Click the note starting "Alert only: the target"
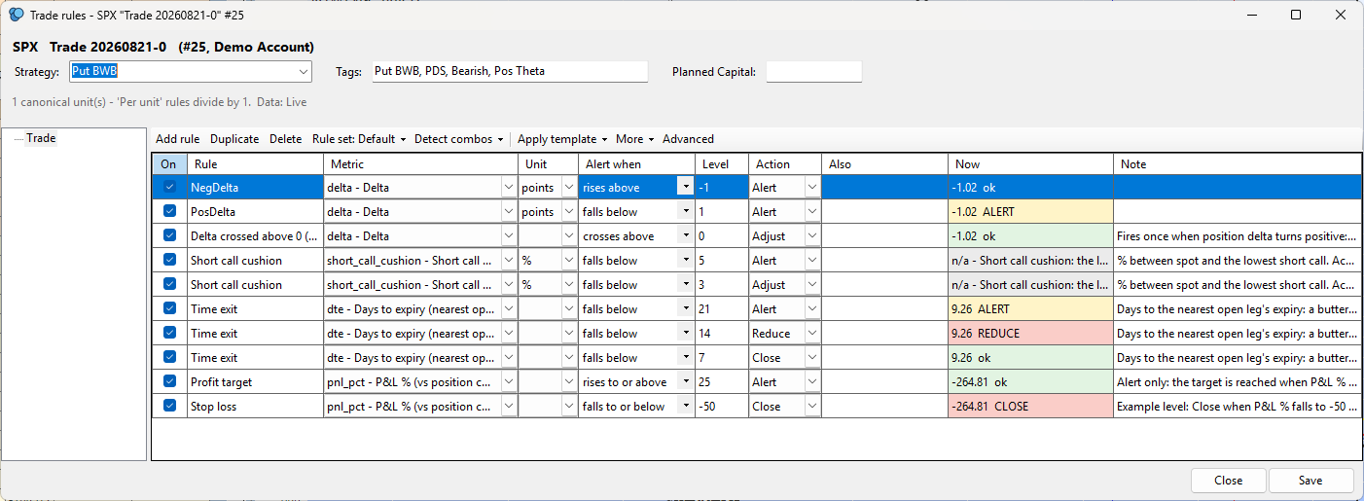Viewport: 1364px width, 501px height. (x=1238, y=381)
